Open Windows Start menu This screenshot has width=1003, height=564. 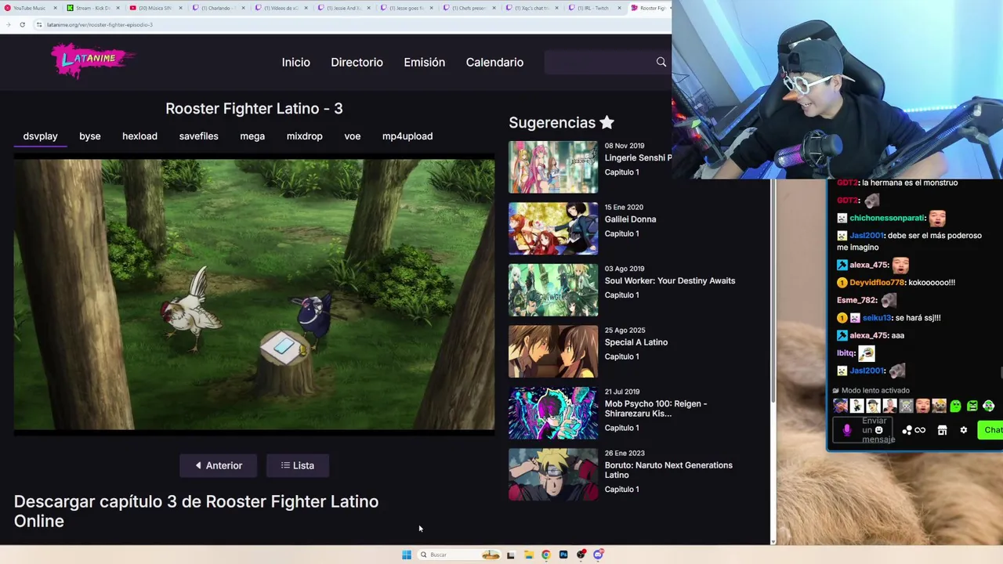[406, 555]
